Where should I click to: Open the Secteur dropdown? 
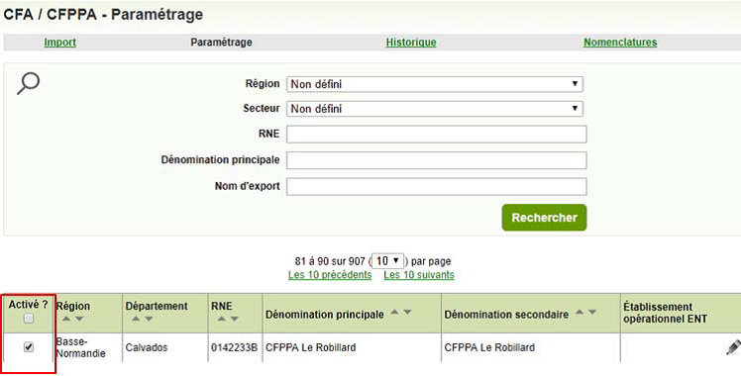(x=435, y=109)
